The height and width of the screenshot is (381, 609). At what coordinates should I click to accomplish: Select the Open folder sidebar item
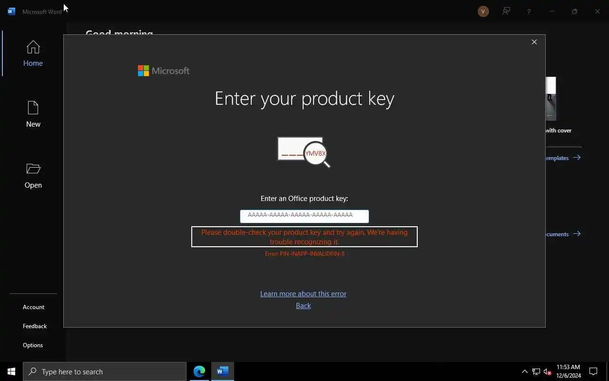[x=33, y=176]
